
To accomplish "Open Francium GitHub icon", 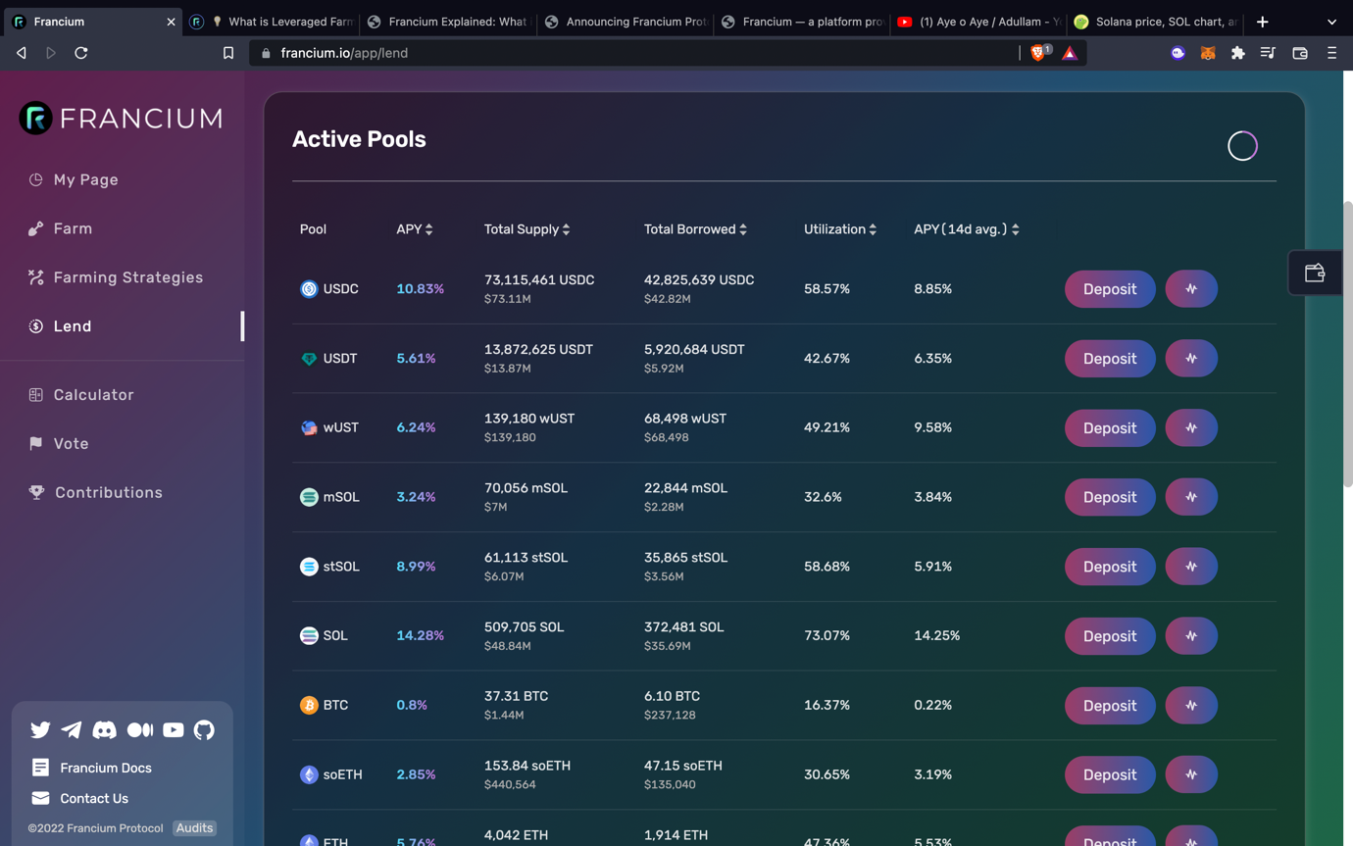I will click(204, 729).
